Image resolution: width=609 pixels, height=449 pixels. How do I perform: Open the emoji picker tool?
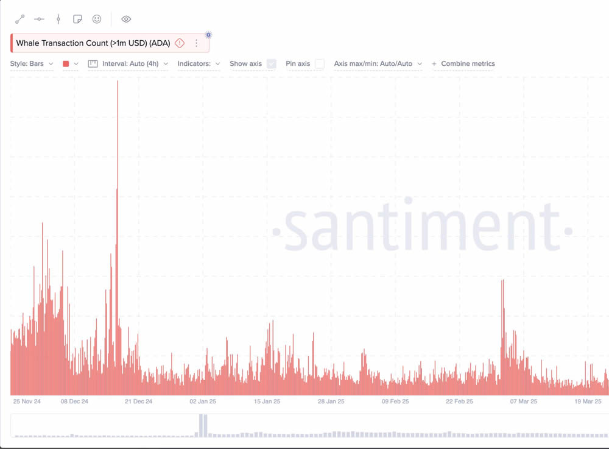point(97,19)
